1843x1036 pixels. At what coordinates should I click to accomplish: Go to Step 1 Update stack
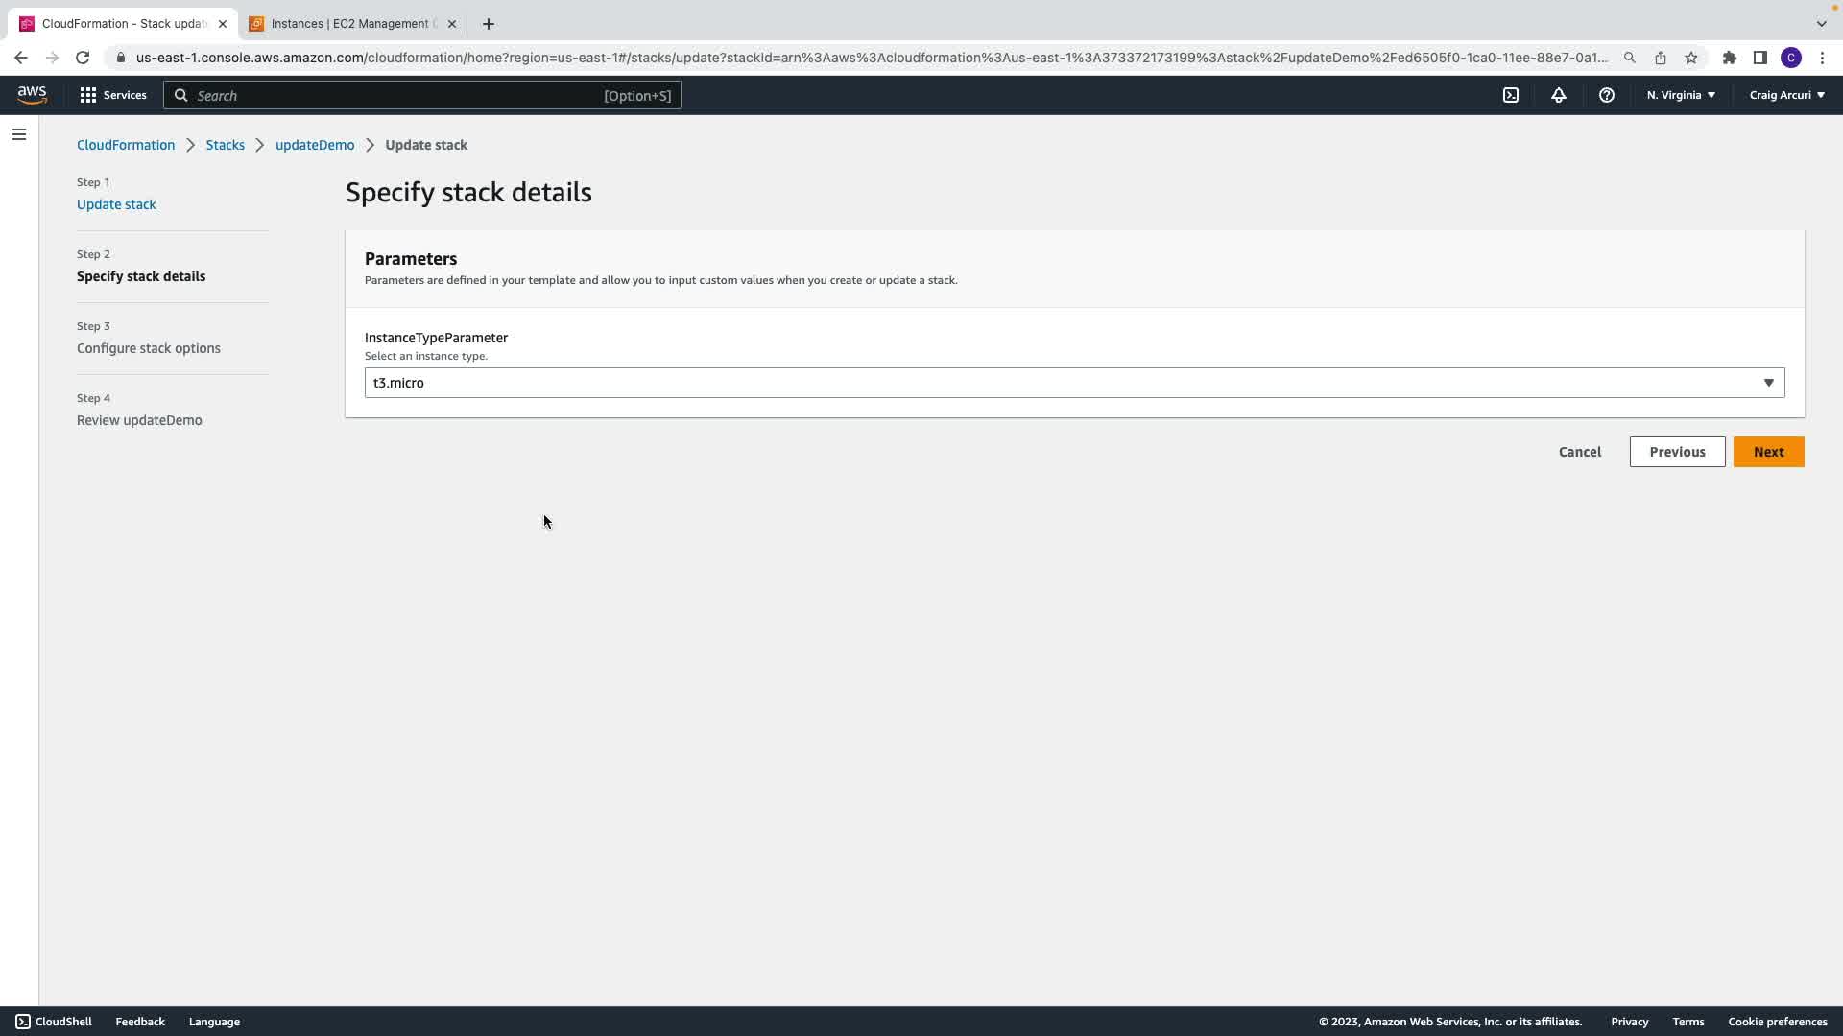click(116, 204)
